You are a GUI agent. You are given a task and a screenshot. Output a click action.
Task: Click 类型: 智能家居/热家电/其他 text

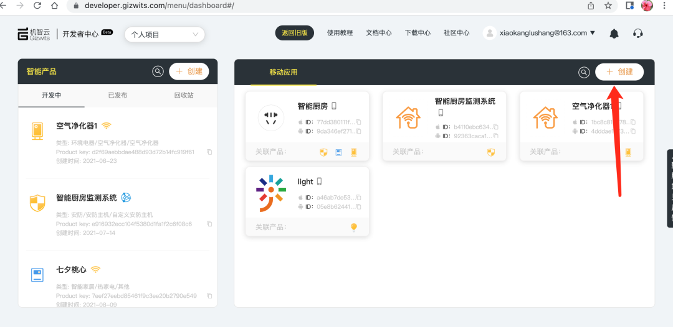92,287
